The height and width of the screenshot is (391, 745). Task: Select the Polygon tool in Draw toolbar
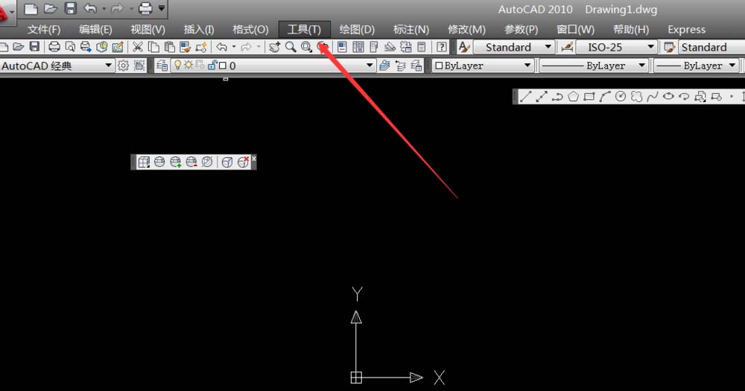(573, 96)
